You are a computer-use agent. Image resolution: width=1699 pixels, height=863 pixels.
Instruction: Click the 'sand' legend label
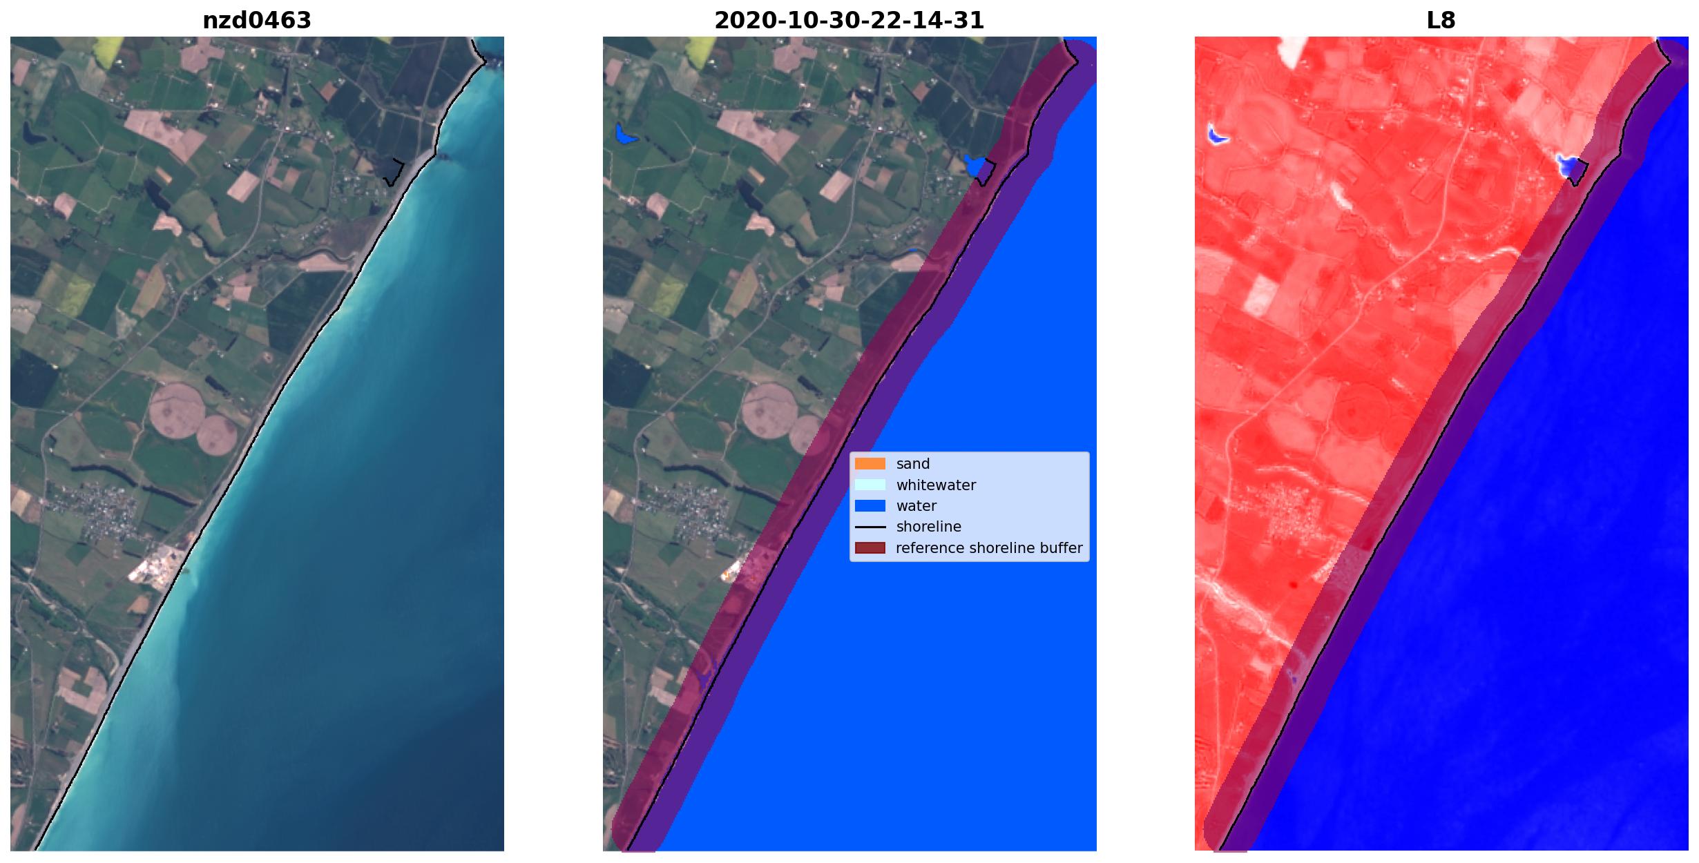click(x=912, y=464)
